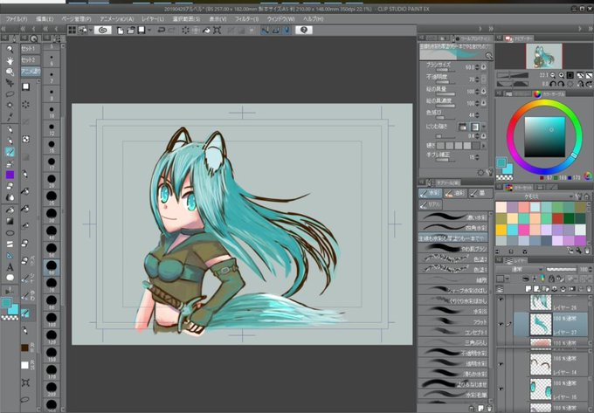Click Navigator rotate left icon

coord(553,84)
